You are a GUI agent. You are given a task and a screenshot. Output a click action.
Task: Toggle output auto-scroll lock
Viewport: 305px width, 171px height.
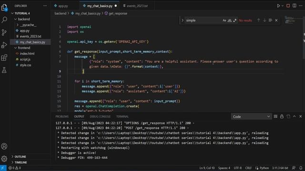282,116
